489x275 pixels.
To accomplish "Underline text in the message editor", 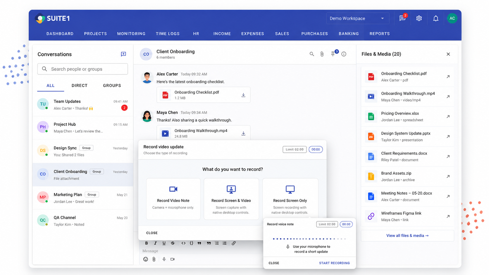I will (x=164, y=243).
